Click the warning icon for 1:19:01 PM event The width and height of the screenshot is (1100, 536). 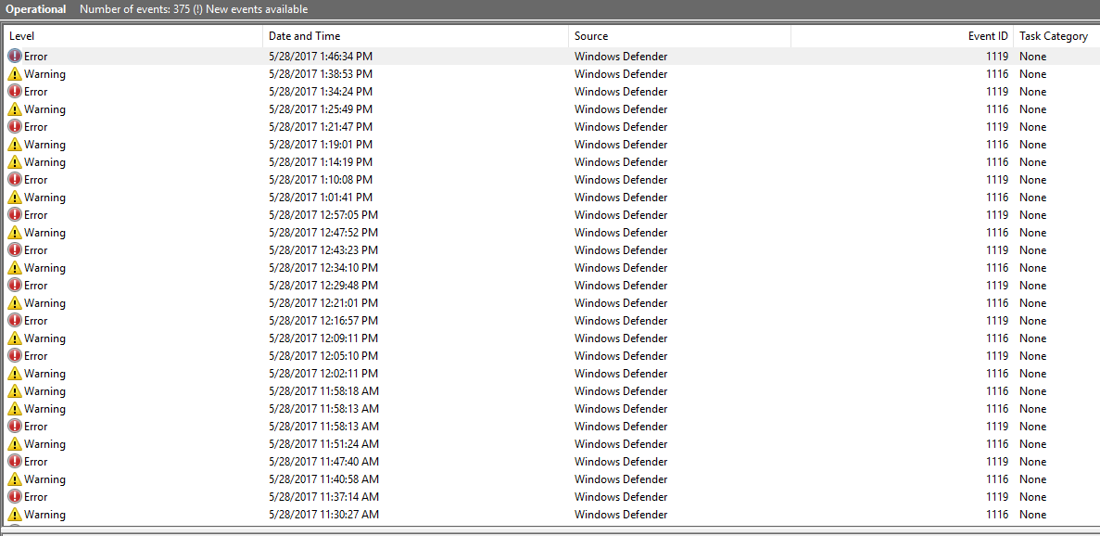15,144
